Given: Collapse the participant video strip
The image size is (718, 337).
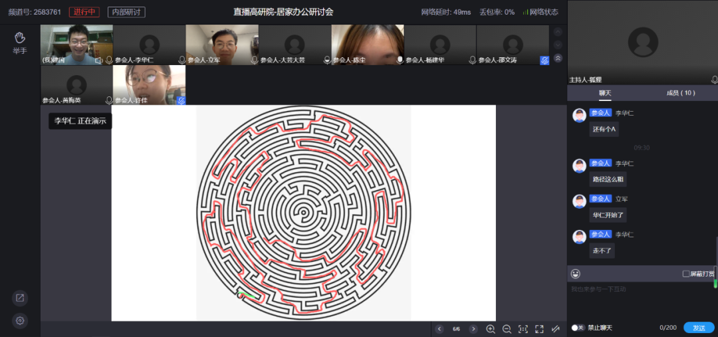Looking at the screenshot, I should [558, 58].
